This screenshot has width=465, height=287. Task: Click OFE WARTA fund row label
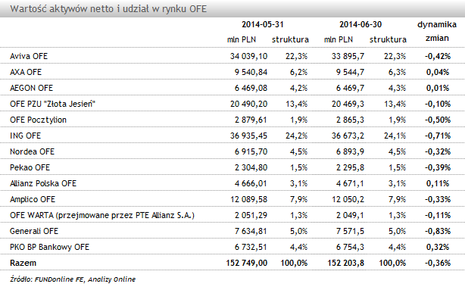click(102, 215)
